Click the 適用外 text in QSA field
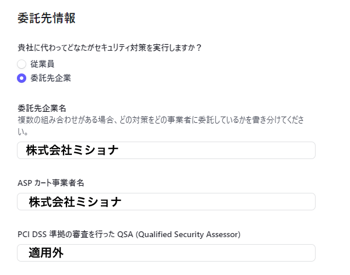Viewport: 350px width, 275px height. pos(46,253)
